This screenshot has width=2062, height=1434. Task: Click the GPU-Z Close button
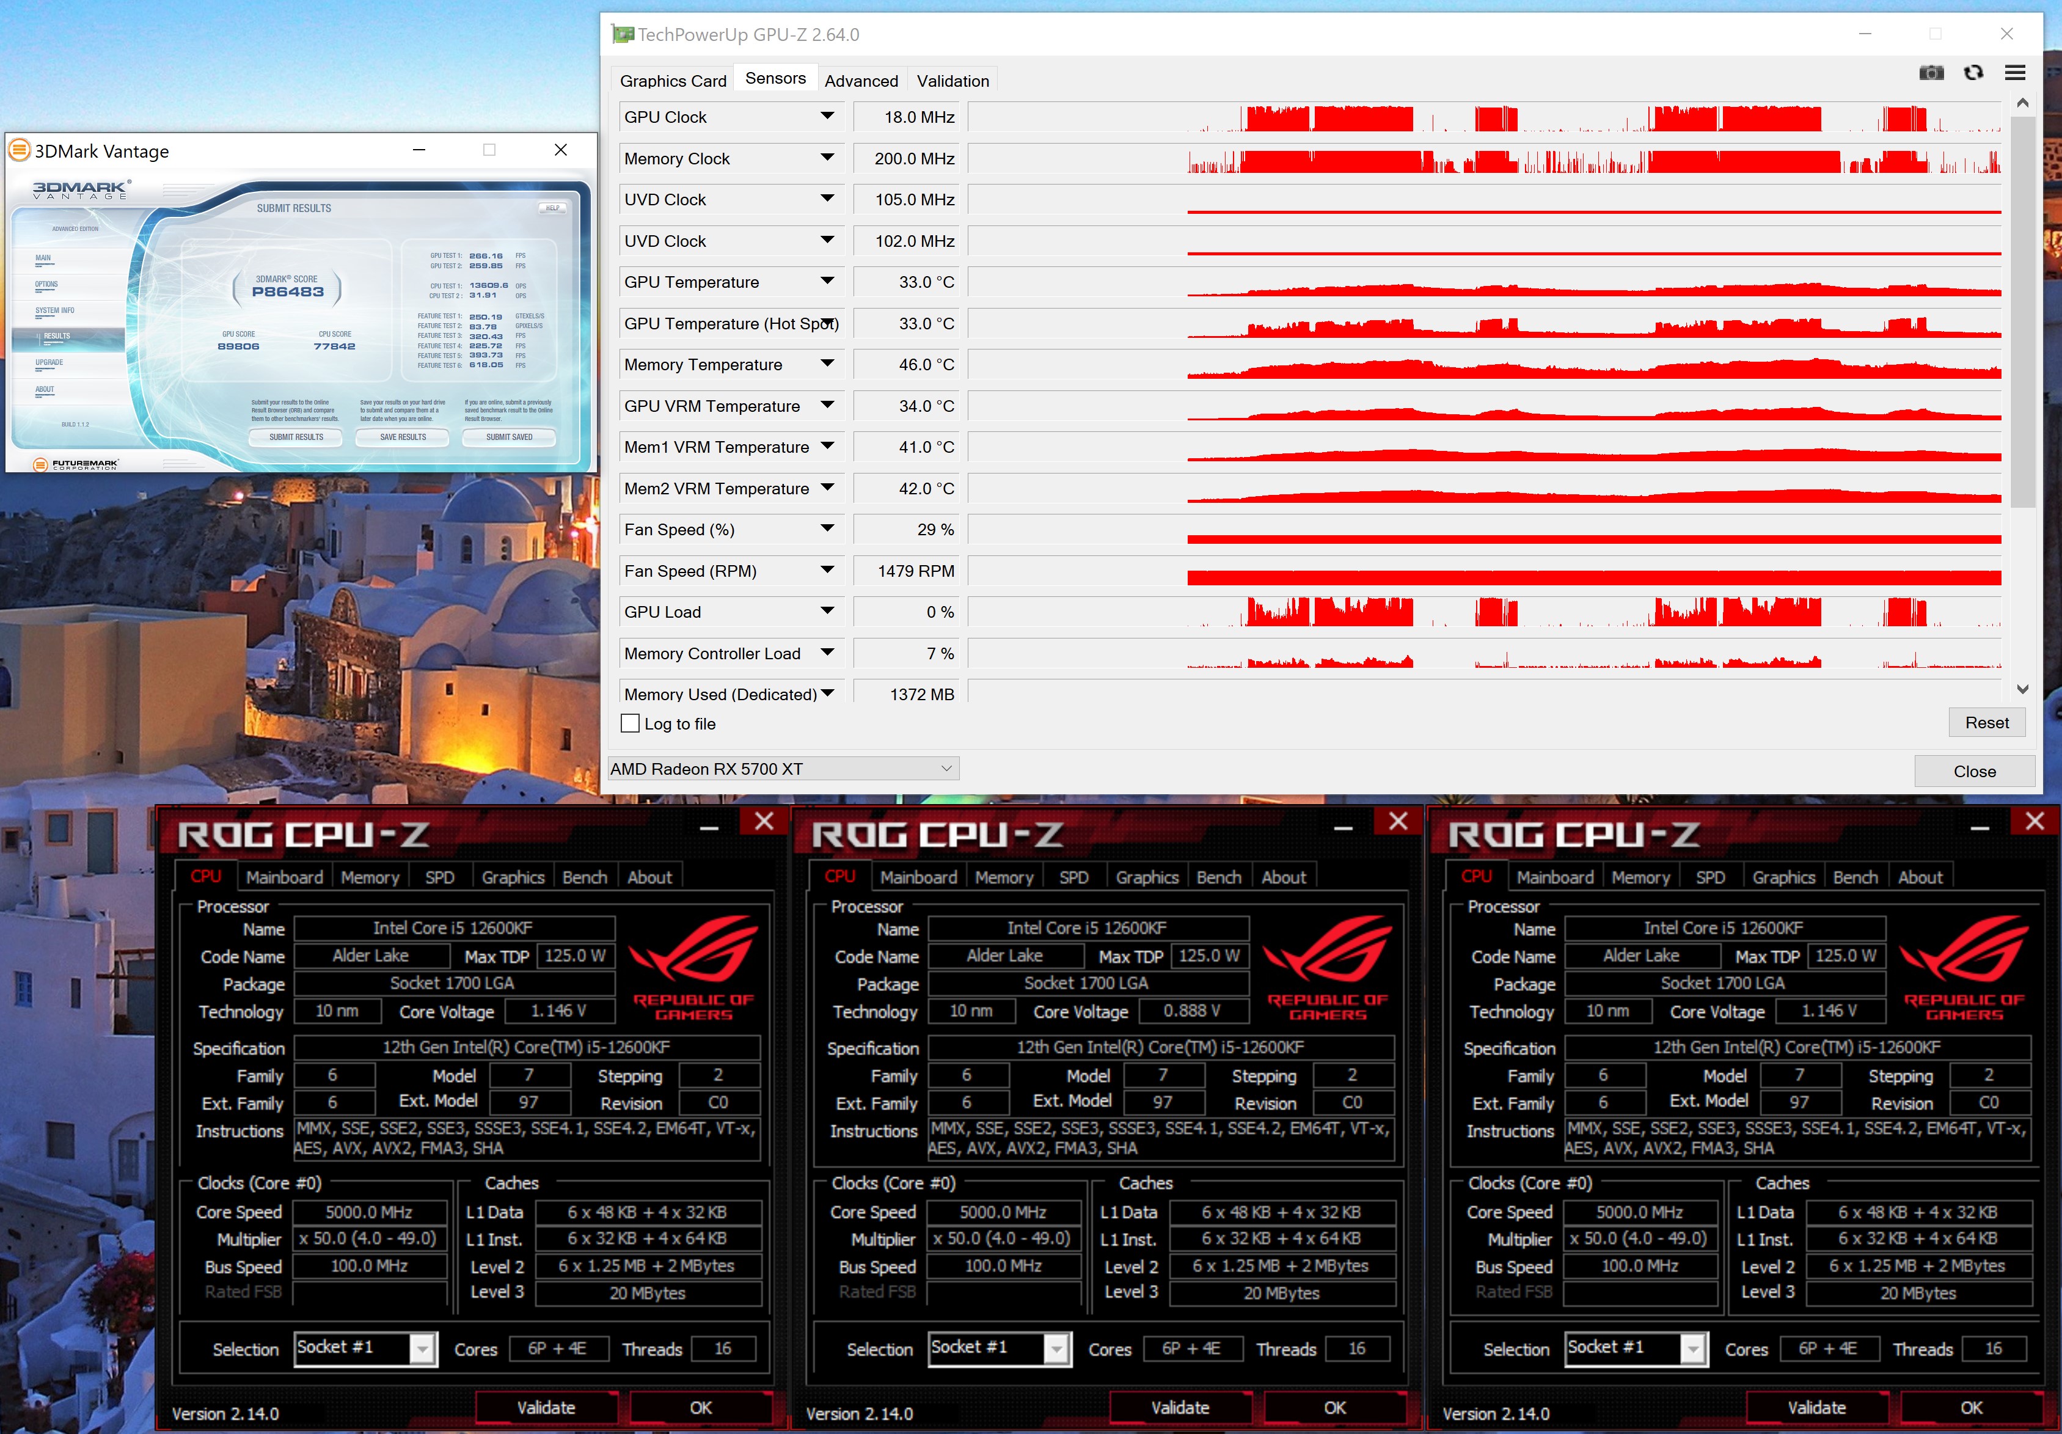click(1974, 771)
